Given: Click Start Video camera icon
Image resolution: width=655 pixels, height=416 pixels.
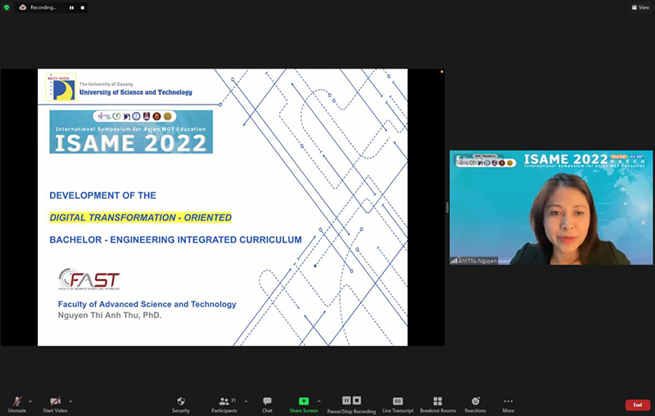Looking at the screenshot, I should coord(55,401).
